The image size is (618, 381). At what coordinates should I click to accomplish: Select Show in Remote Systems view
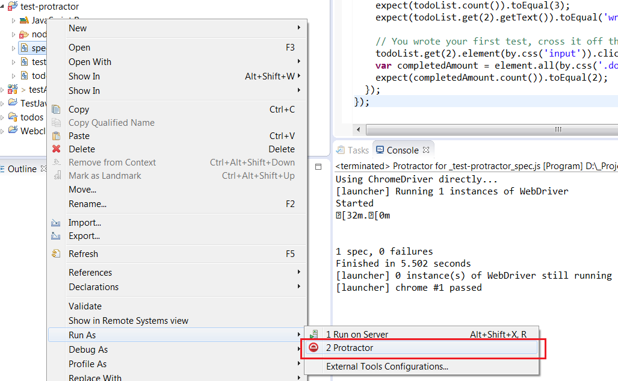pyautogui.click(x=128, y=321)
